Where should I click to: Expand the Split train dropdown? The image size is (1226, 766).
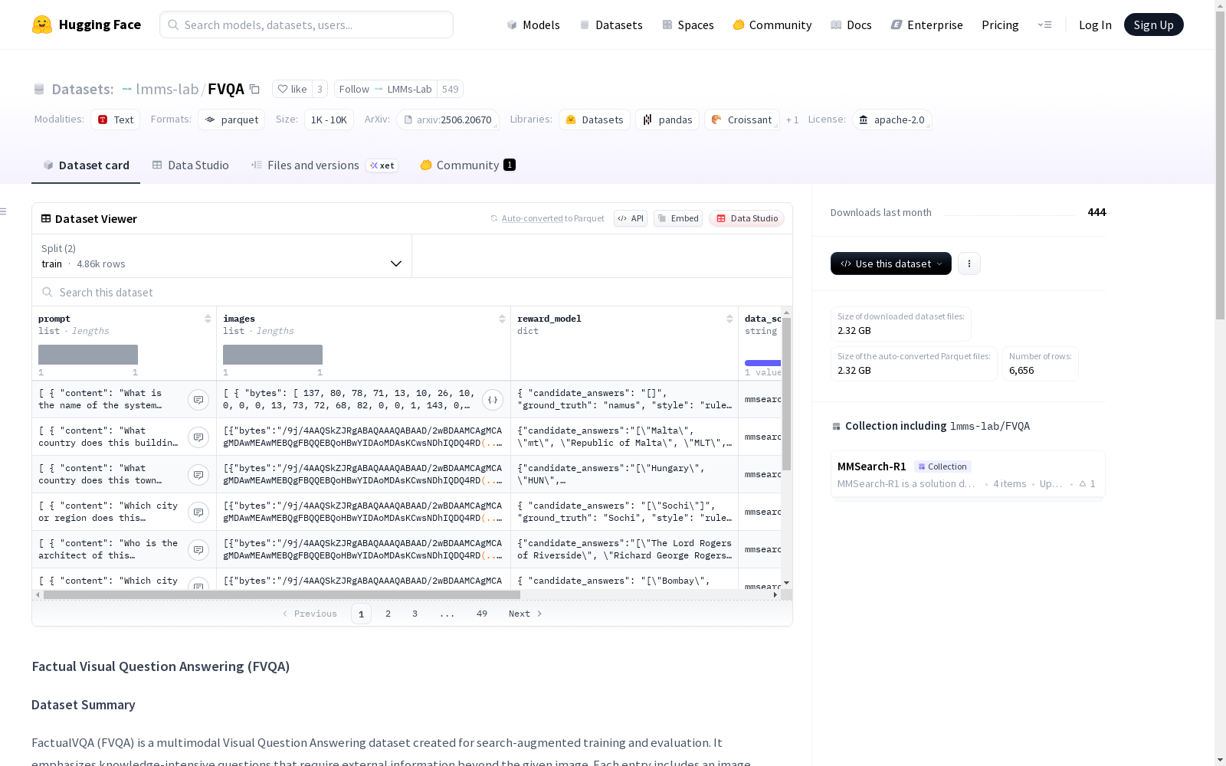222,256
